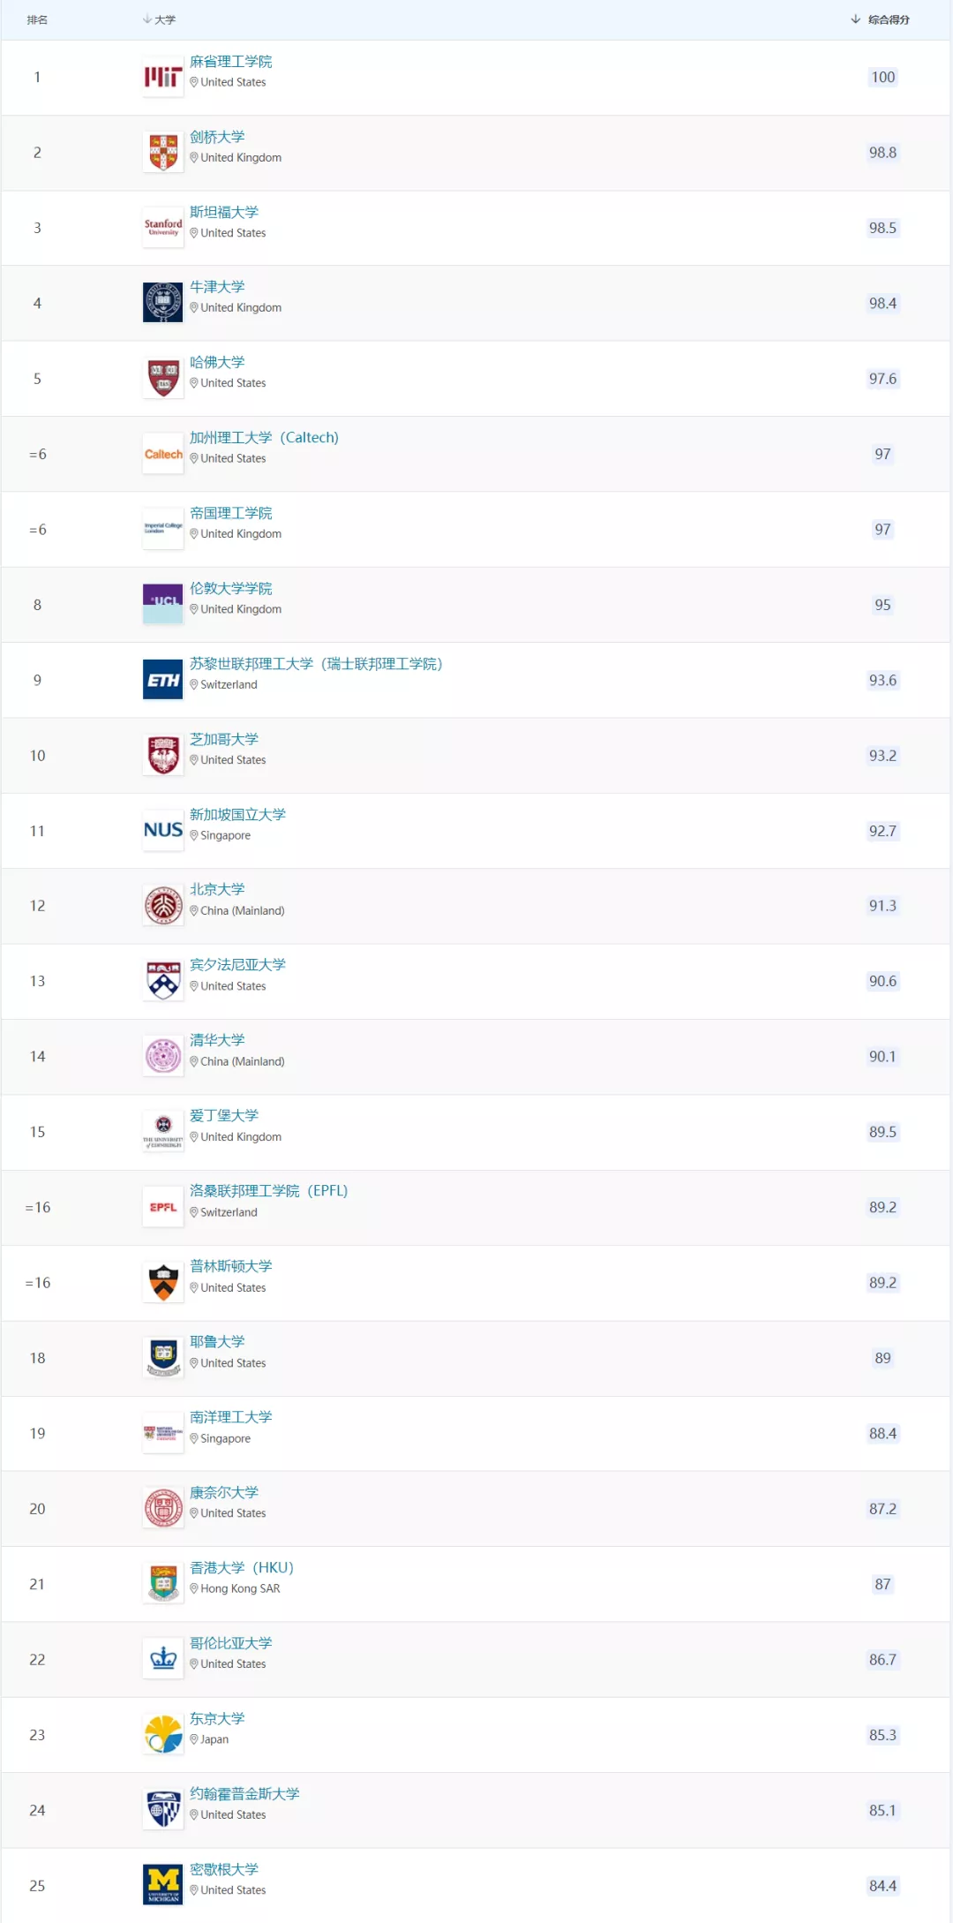Click the Columbia University crown logo
The height and width of the screenshot is (1923, 953).
point(163,1659)
